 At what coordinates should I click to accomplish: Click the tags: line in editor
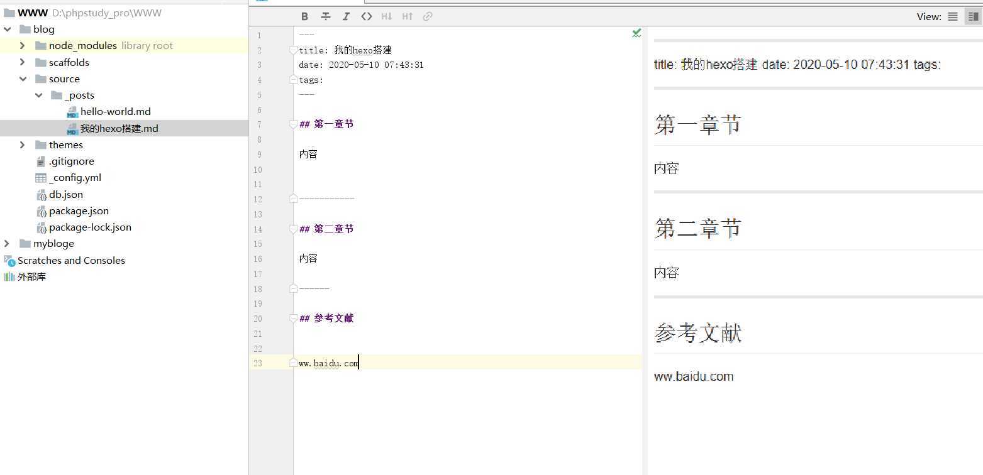click(x=311, y=80)
